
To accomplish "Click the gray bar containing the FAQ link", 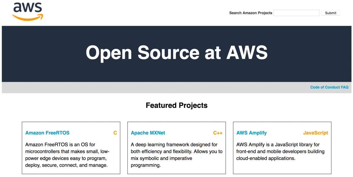I will [x=169, y=87].
